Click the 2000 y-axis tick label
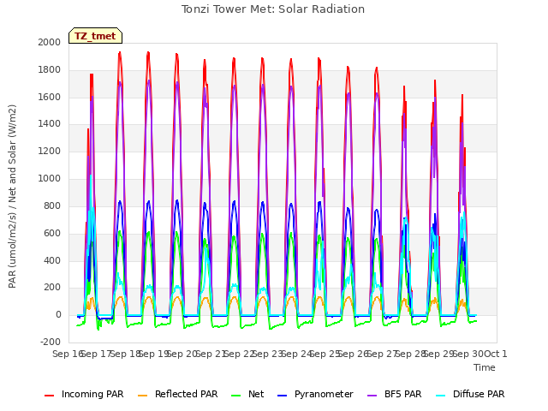 [50, 42]
